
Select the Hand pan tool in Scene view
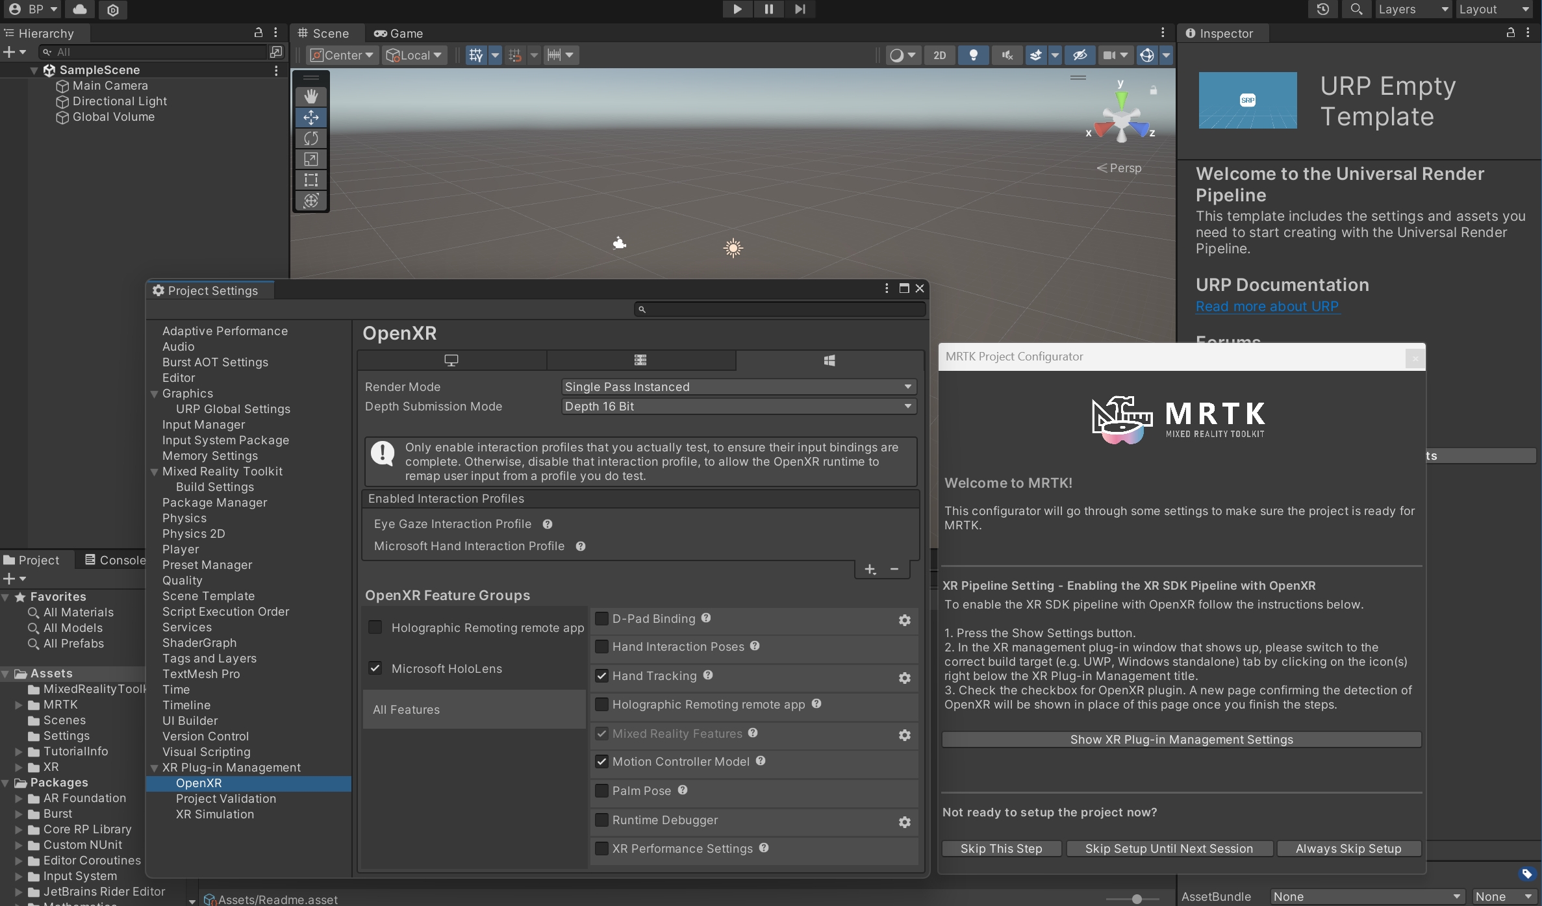(310, 95)
